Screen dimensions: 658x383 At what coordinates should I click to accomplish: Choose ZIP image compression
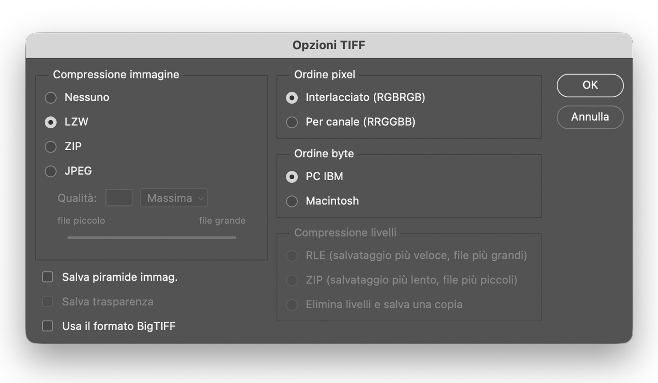[51, 147]
